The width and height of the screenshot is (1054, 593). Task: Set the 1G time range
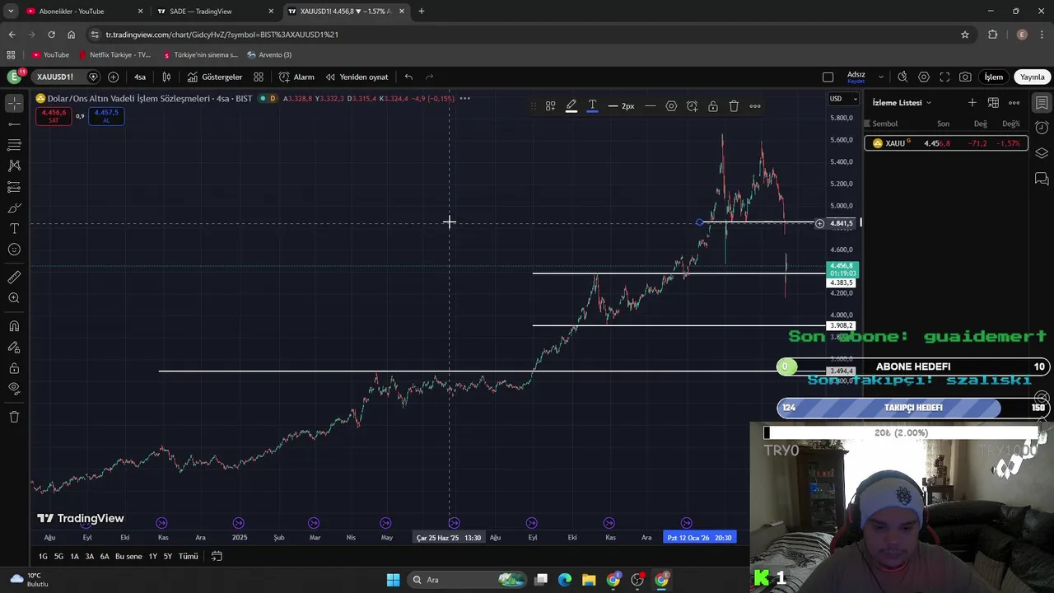[43, 557]
